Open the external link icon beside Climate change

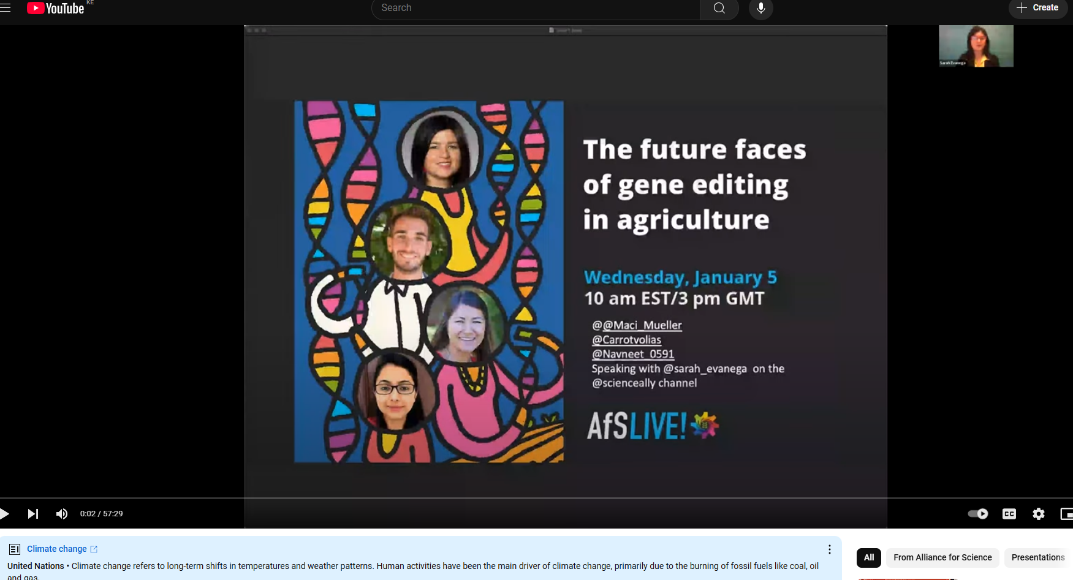tap(94, 549)
